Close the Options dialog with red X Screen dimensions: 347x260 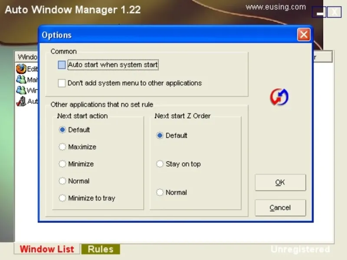coord(304,35)
